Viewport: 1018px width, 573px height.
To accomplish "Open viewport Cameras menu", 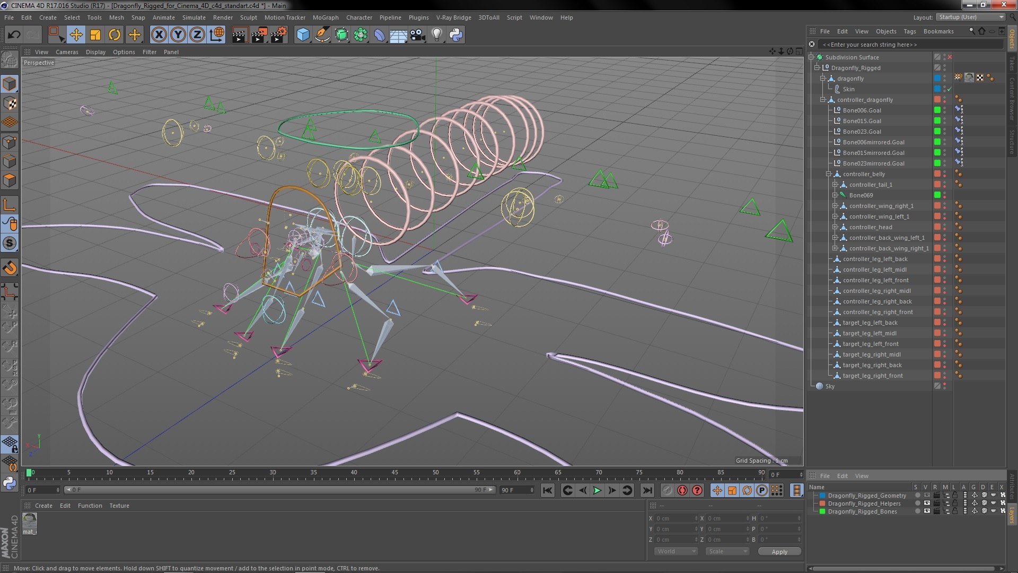I will click(67, 52).
